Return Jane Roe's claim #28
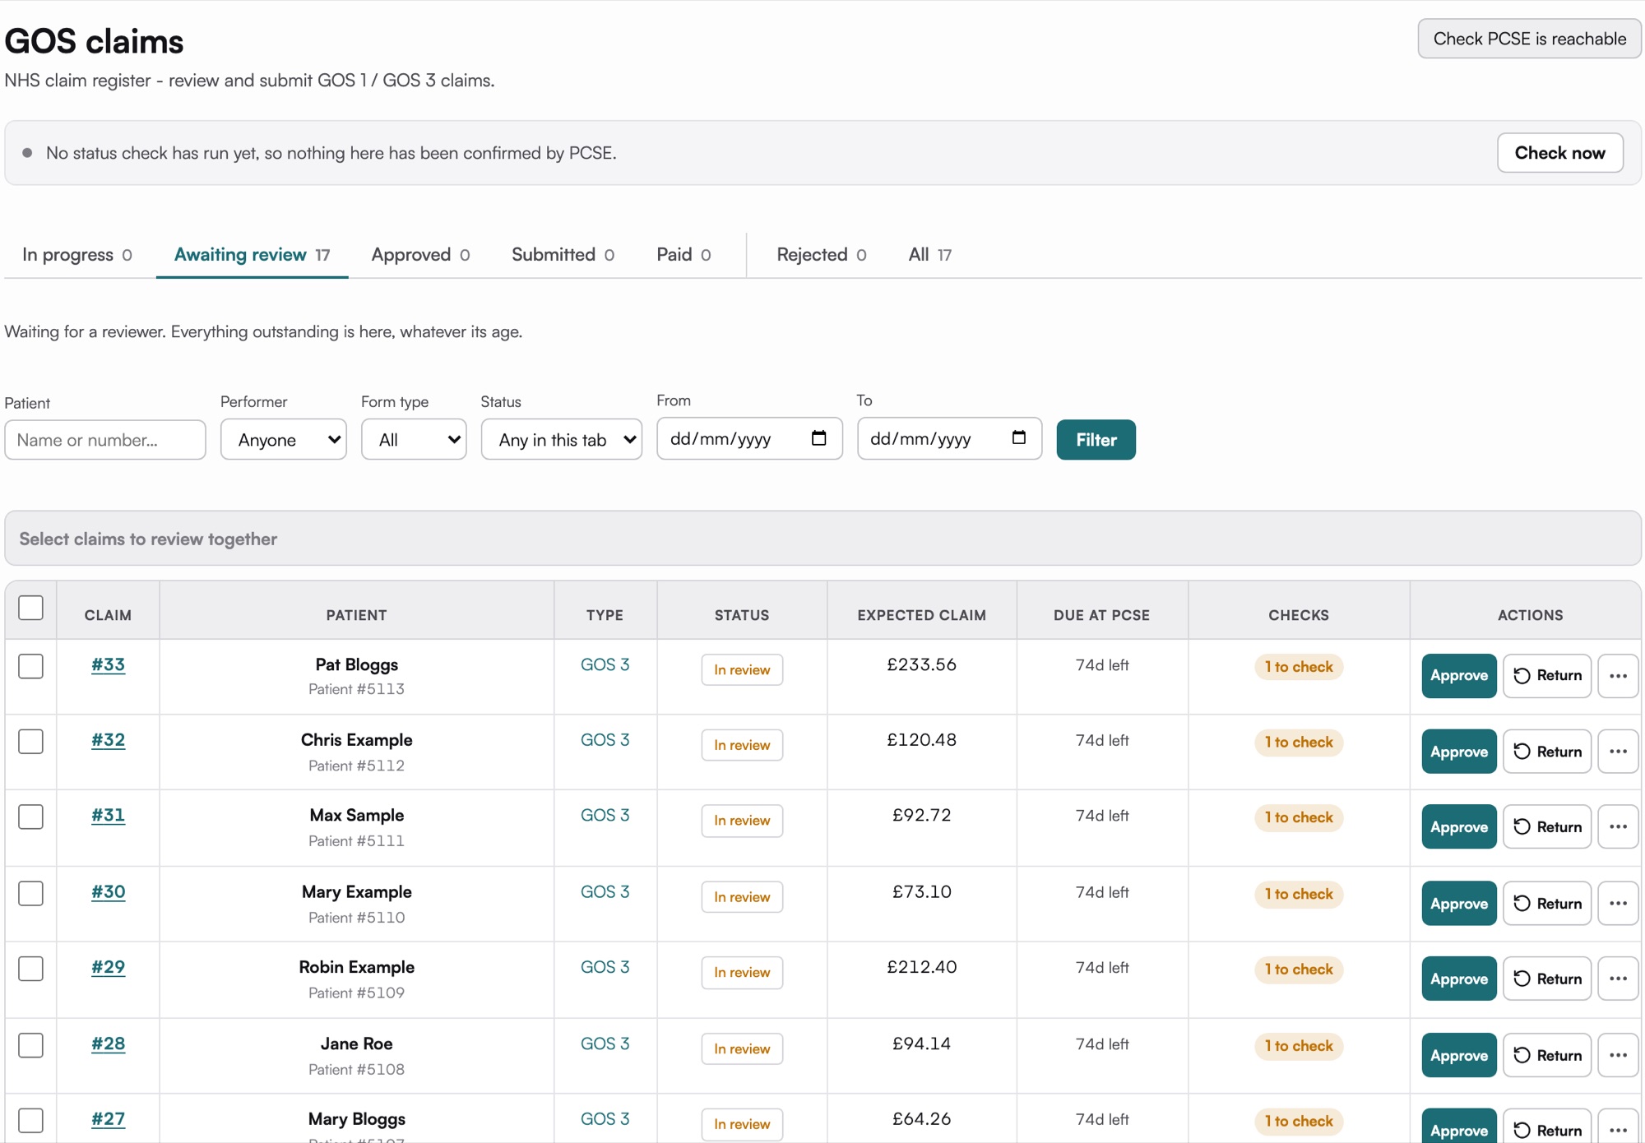The width and height of the screenshot is (1645, 1143). pyautogui.click(x=1547, y=1056)
